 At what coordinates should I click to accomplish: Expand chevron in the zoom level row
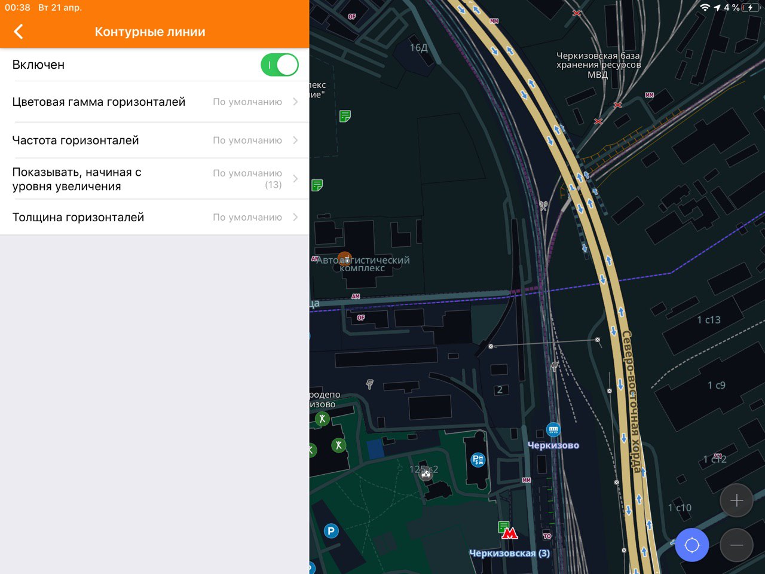click(x=295, y=179)
